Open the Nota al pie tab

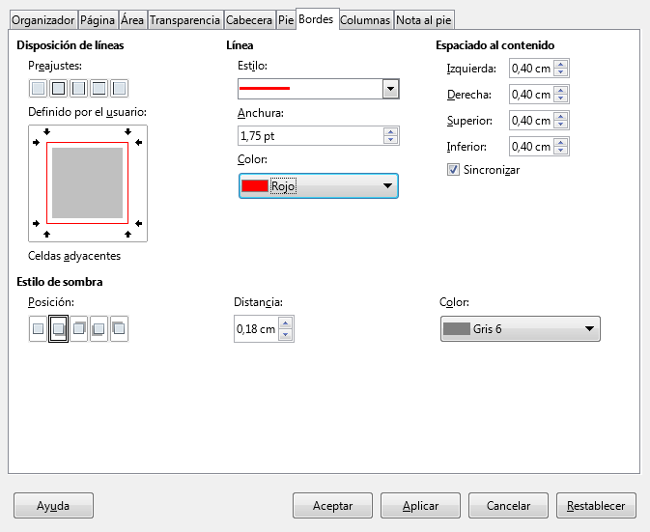click(423, 19)
